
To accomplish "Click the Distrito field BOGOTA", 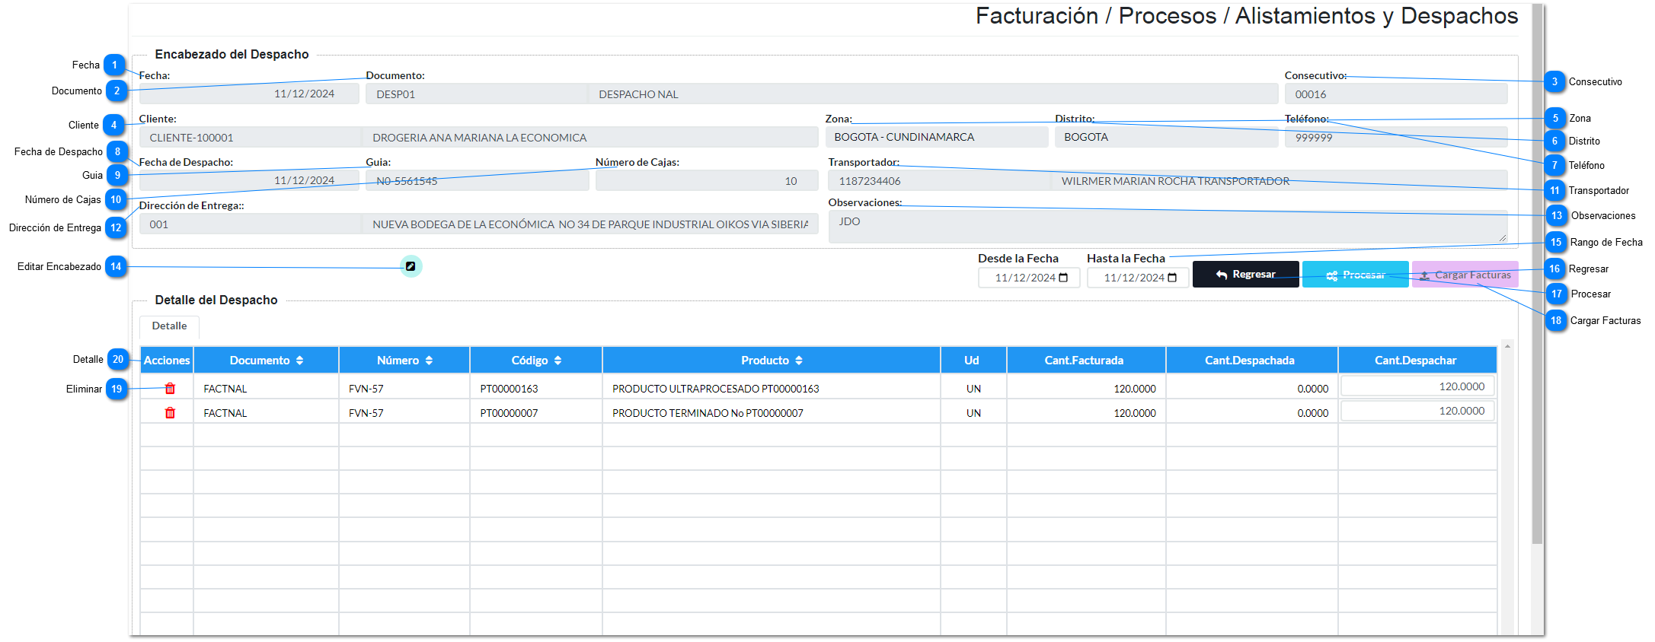I will click(x=1166, y=137).
